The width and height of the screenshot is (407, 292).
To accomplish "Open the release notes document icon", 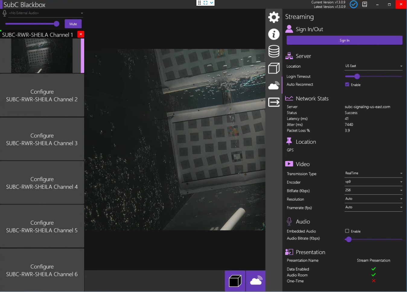I will 364,5.
